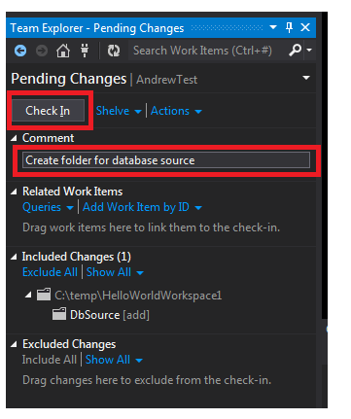351x419 pixels.
Task: Click the Refresh icon in toolbar
Action: (x=114, y=51)
